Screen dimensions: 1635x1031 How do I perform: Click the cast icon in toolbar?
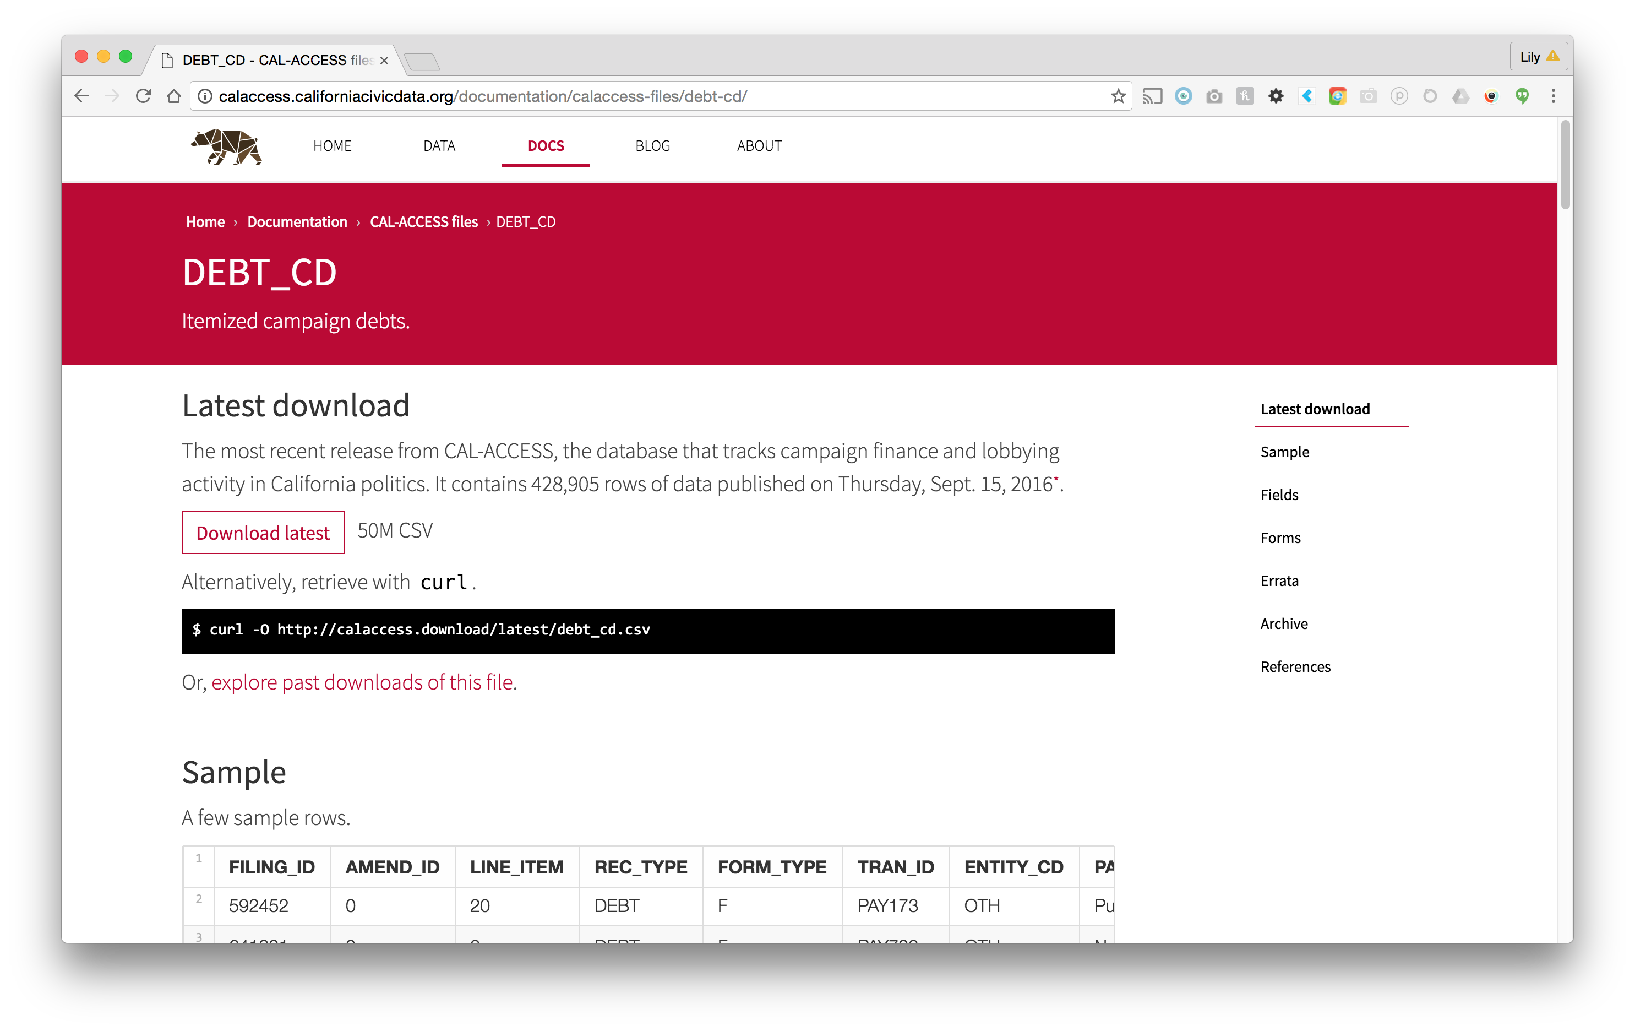point(1152,96)
